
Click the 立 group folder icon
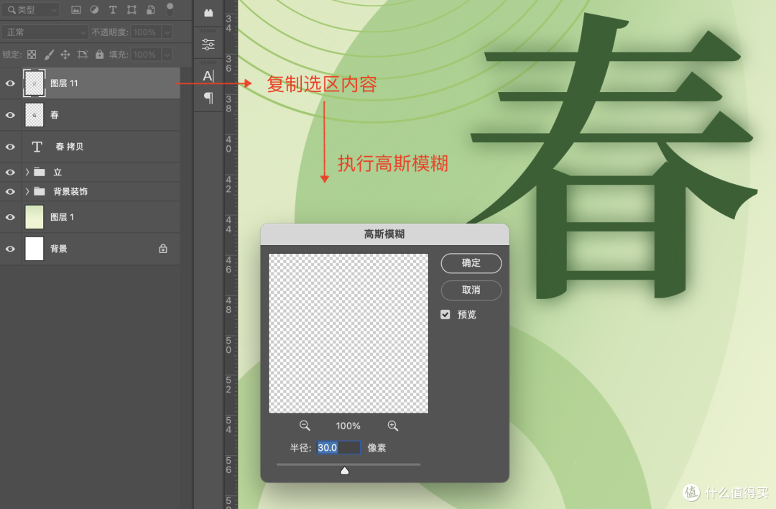coord(40,172)
